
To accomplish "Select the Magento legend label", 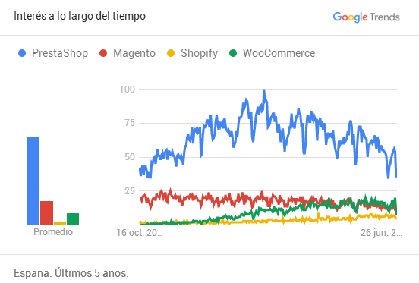I will (134, 53).
